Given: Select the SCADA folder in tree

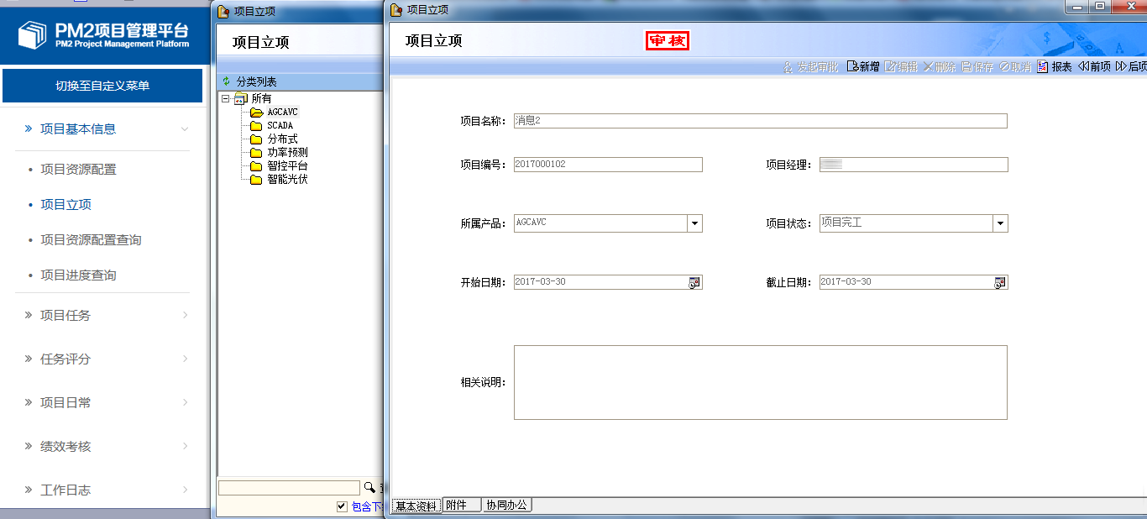Looking at the screenshot, I should point(280,126).
